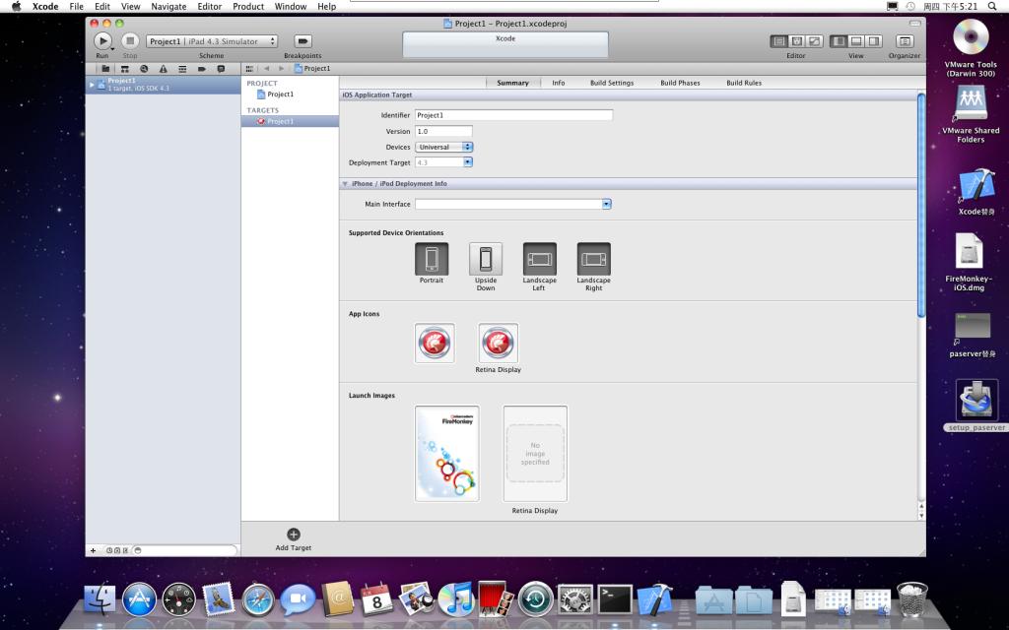This screenshot has height=630, width=1009.
Task: Show the Utilities pane
Action: (874, 41)
